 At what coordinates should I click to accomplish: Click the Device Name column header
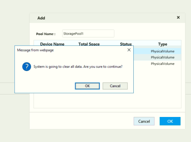[52, 44]
